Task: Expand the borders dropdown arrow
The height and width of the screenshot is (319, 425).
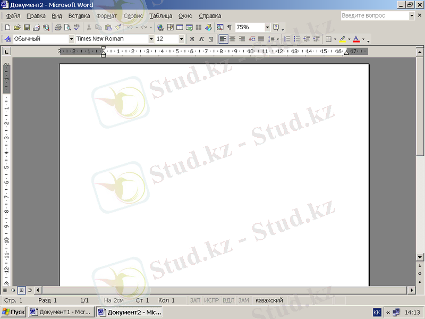Action: pos(335,39)
